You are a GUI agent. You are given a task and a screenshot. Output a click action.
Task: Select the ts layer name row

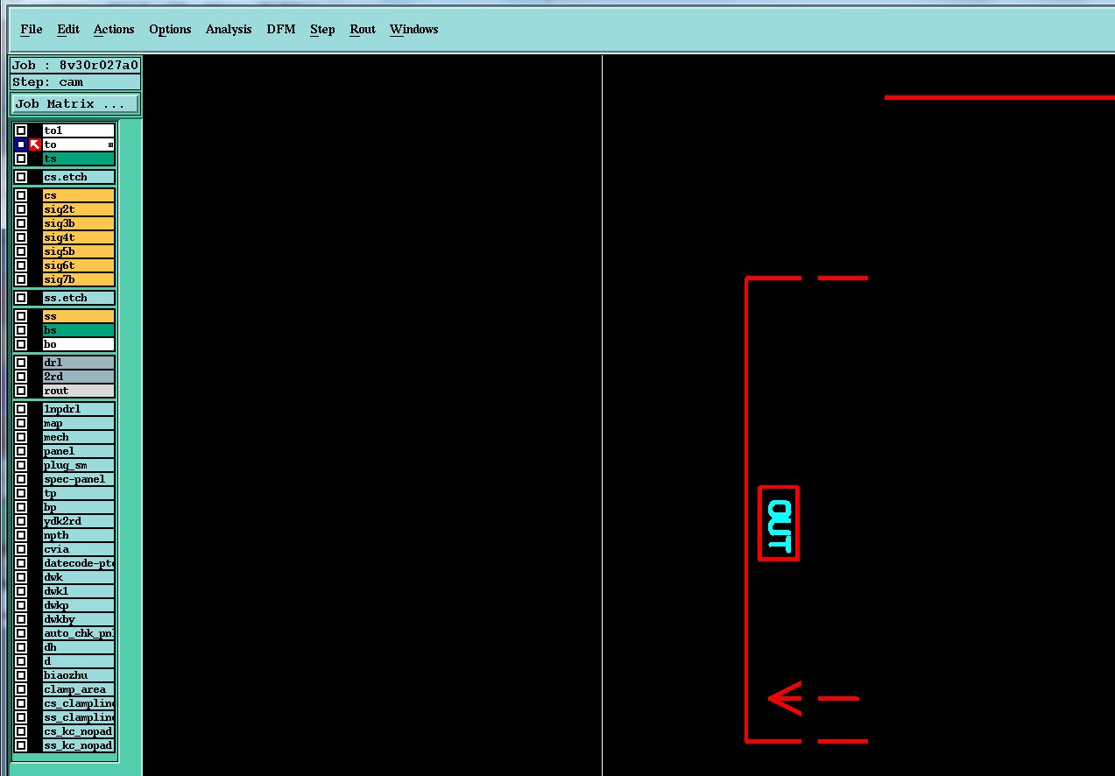coord(79,159)
